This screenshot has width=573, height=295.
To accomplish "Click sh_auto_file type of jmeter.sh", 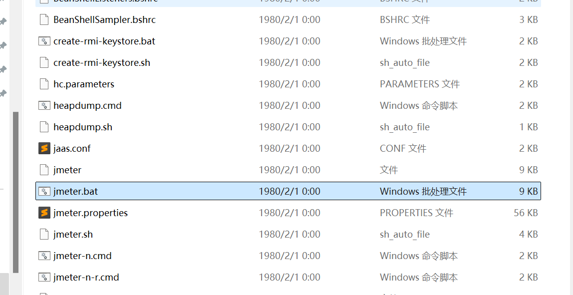I will point(404,235).
